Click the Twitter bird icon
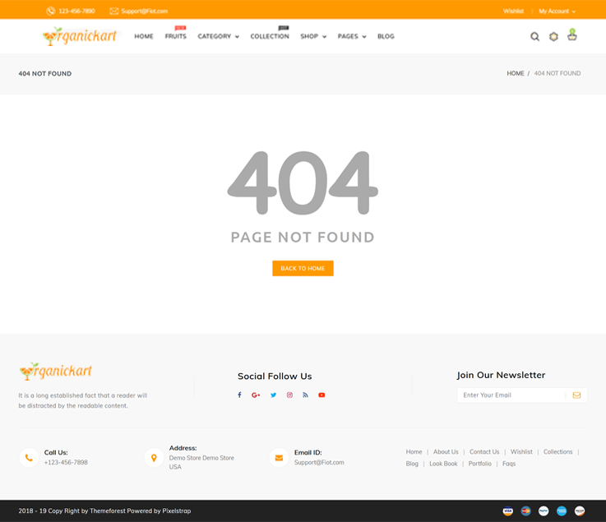606x522 pixels. 273,395
